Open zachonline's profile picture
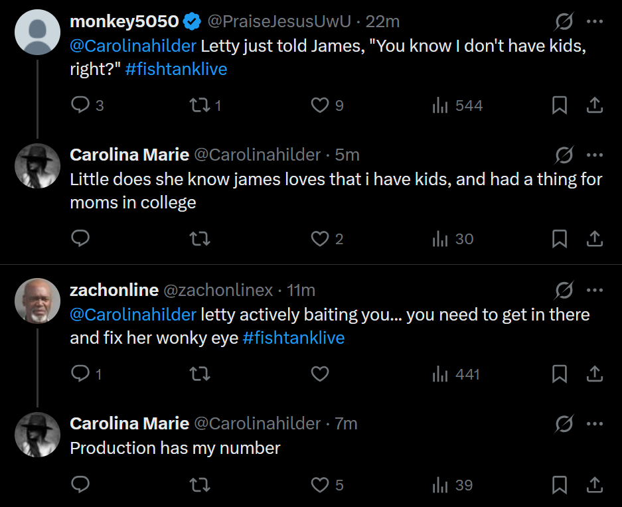The image size is (622, 507). point(37,300)
